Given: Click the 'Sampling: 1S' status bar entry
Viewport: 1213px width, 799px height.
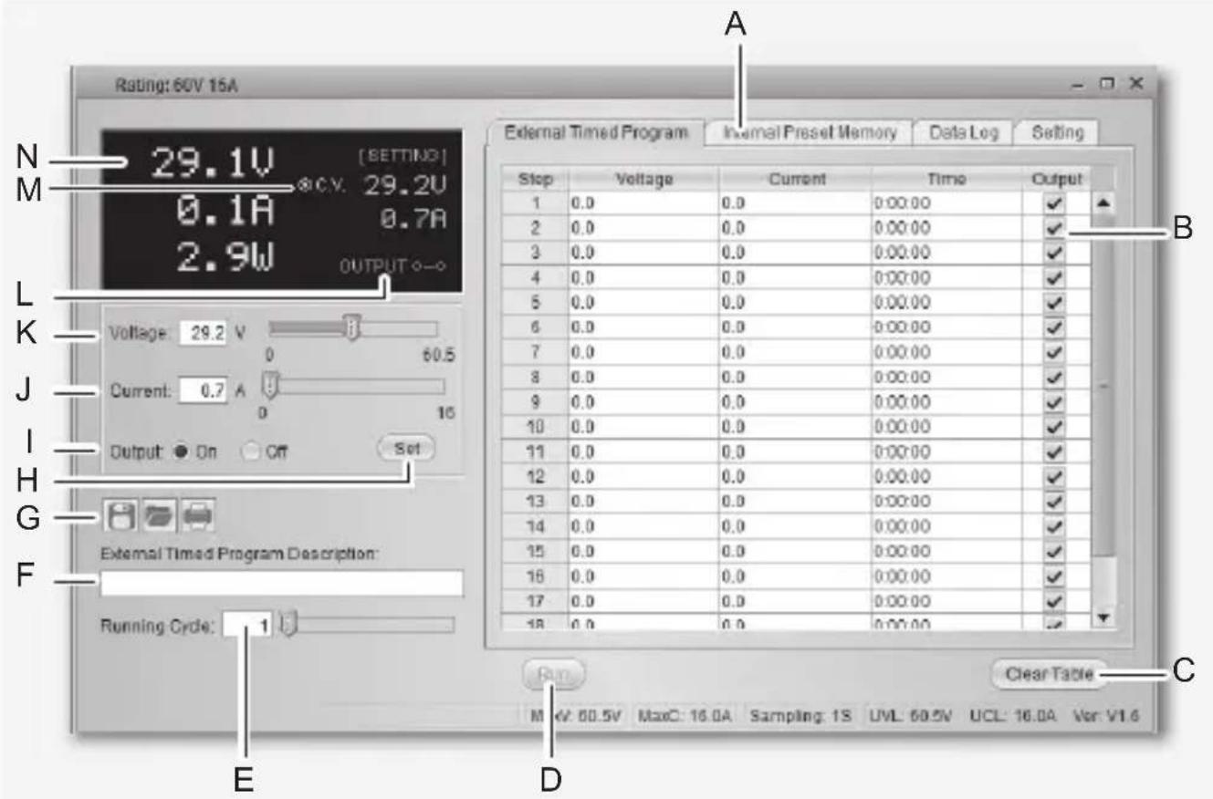Looking at the screenshot, I should click(800, 717).
